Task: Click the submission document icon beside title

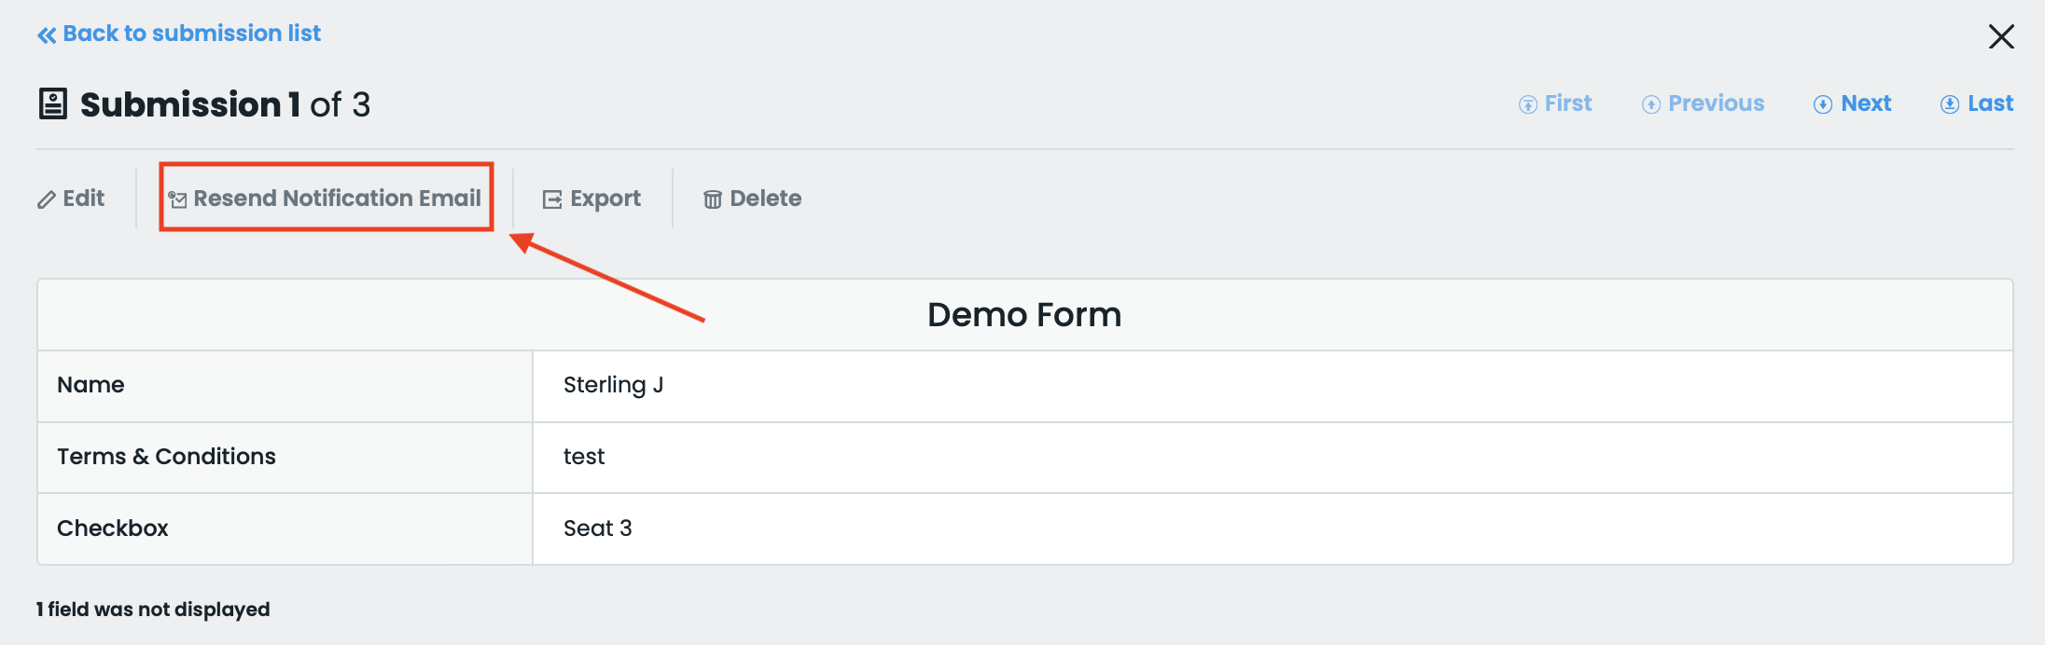Action: click(x=53, y=103)
